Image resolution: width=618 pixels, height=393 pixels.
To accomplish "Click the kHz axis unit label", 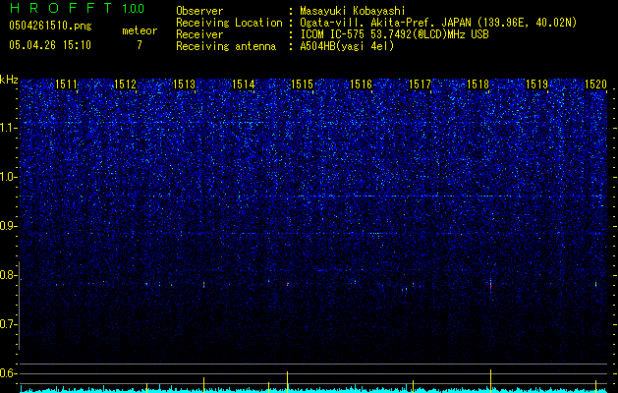I will (9, 80).
